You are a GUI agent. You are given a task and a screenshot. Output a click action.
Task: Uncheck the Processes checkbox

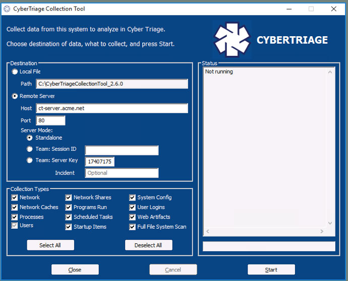pyautogui.click(x=15, y=217)
